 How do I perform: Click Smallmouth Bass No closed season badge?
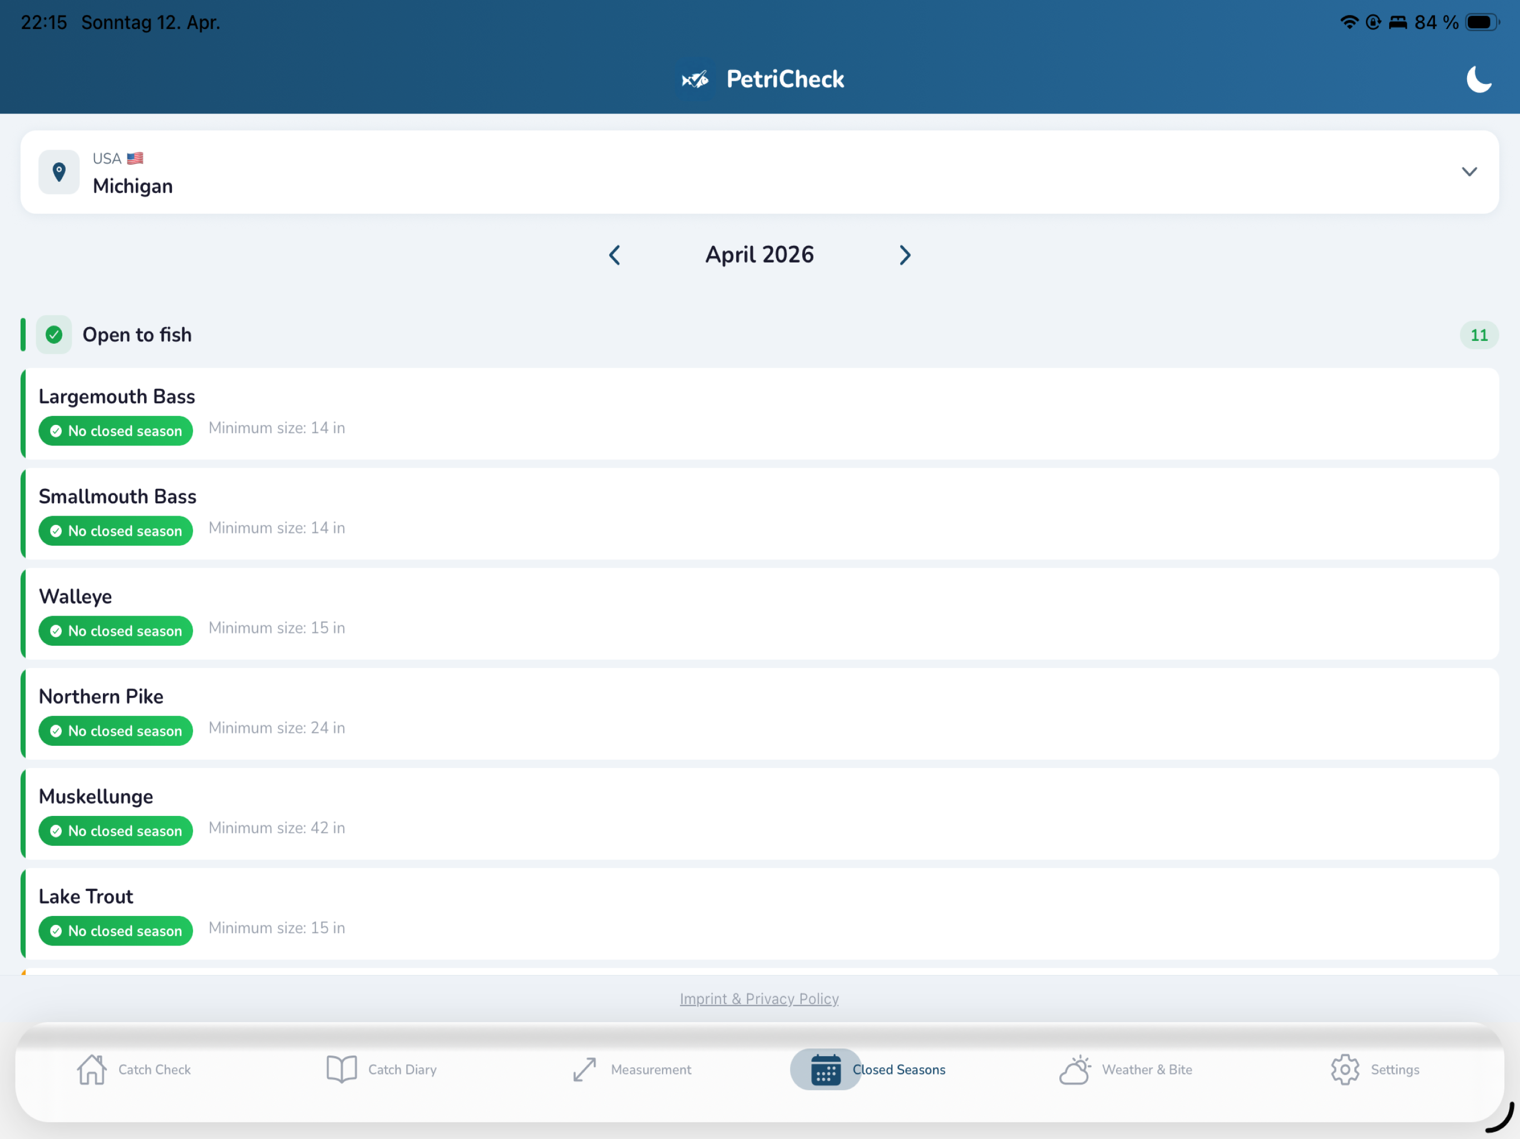(115, 531)
